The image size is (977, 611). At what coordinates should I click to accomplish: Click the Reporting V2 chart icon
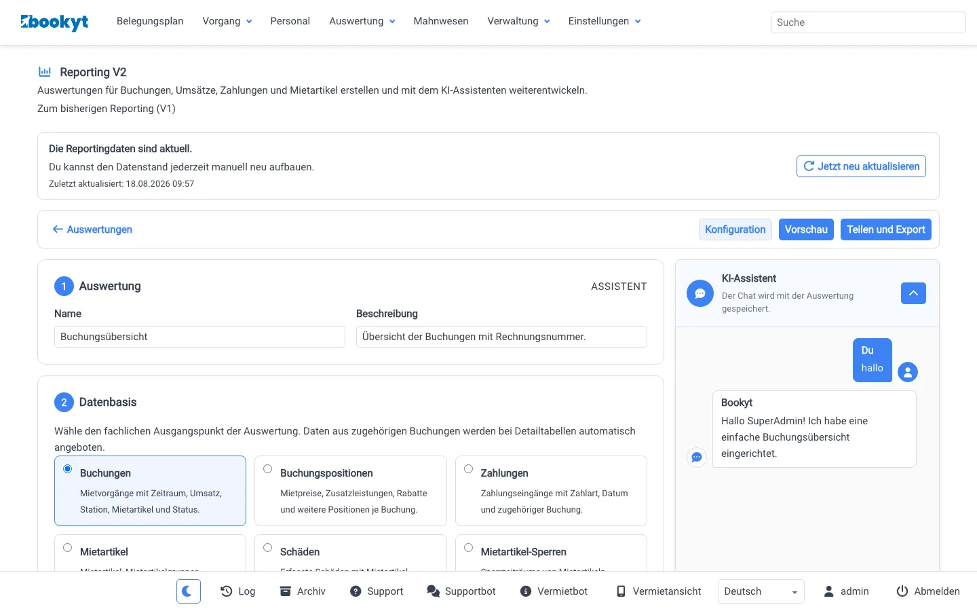click(x=45, y=71)
